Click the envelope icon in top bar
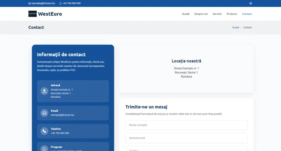The image size is (281, 151). [x=30, y=4]
